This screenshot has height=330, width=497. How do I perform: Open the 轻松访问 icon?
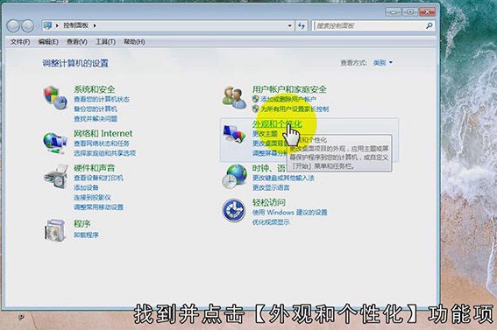click(234, 210)
